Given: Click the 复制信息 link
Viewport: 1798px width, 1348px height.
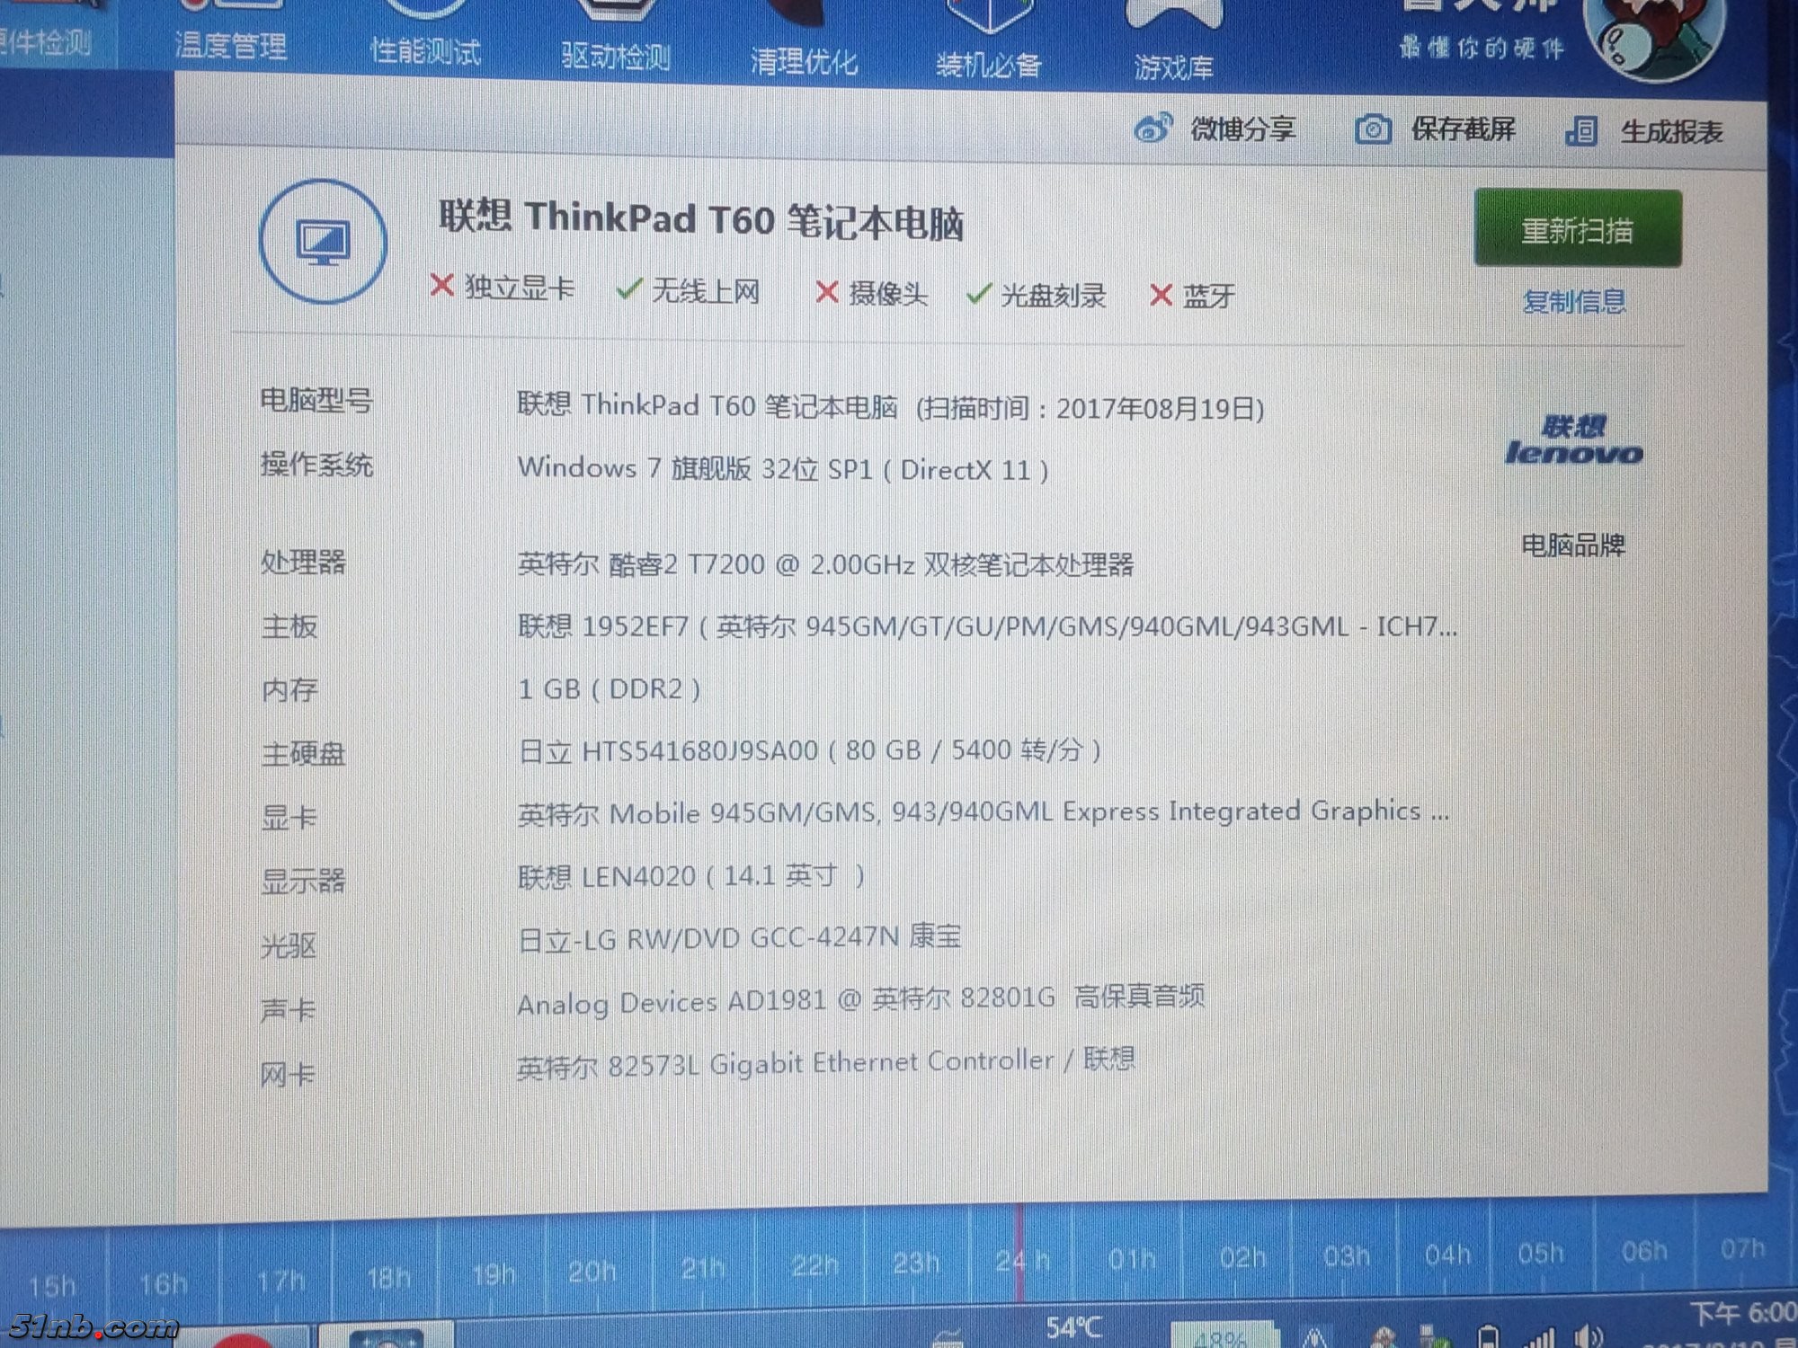Looking at the screenshot, I should 1575,302.
